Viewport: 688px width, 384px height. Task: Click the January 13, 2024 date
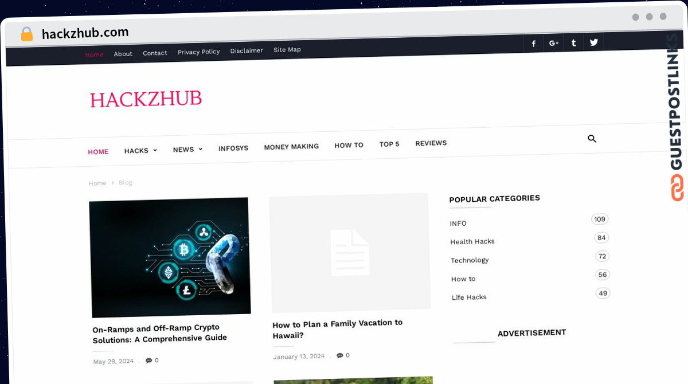(299, 356)
